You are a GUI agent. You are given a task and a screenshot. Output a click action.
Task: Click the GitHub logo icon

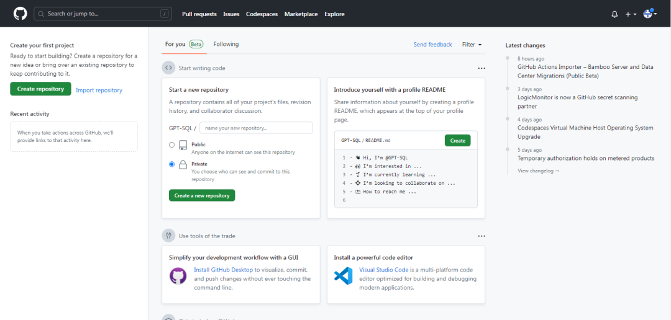(21, 14)
